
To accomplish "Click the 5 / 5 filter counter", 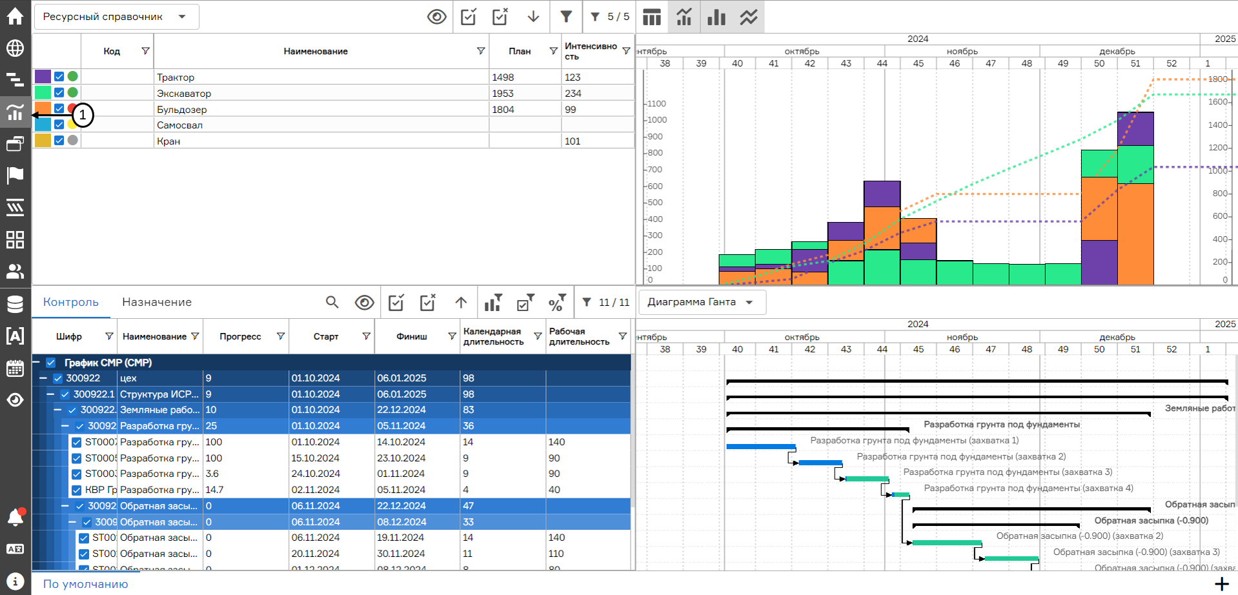I will pos(610,17).
